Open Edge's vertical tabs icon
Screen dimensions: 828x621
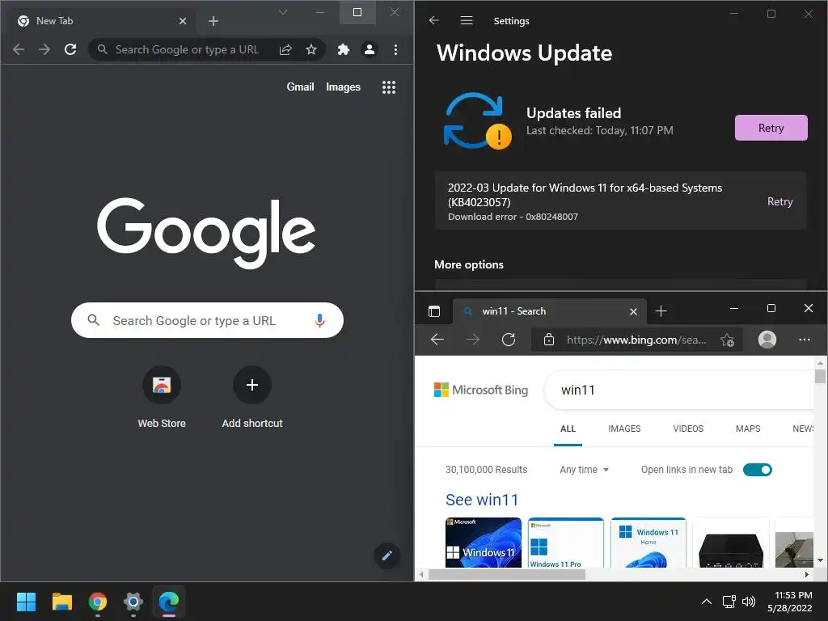[x=434, y=311]
